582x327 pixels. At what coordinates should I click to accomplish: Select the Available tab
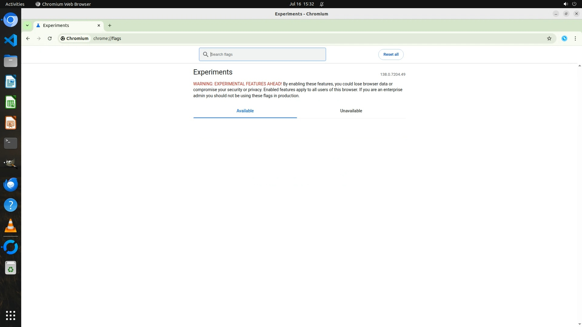pos(245,111)
